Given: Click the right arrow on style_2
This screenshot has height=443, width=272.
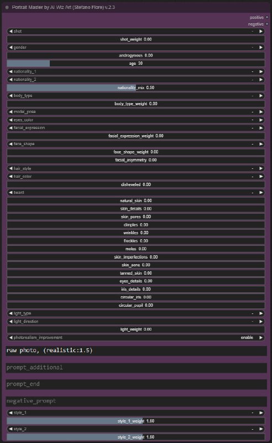Looking at the screenshot, I should 261,429.
